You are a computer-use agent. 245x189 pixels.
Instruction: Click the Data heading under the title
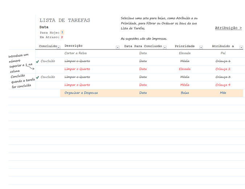[44, 27]
